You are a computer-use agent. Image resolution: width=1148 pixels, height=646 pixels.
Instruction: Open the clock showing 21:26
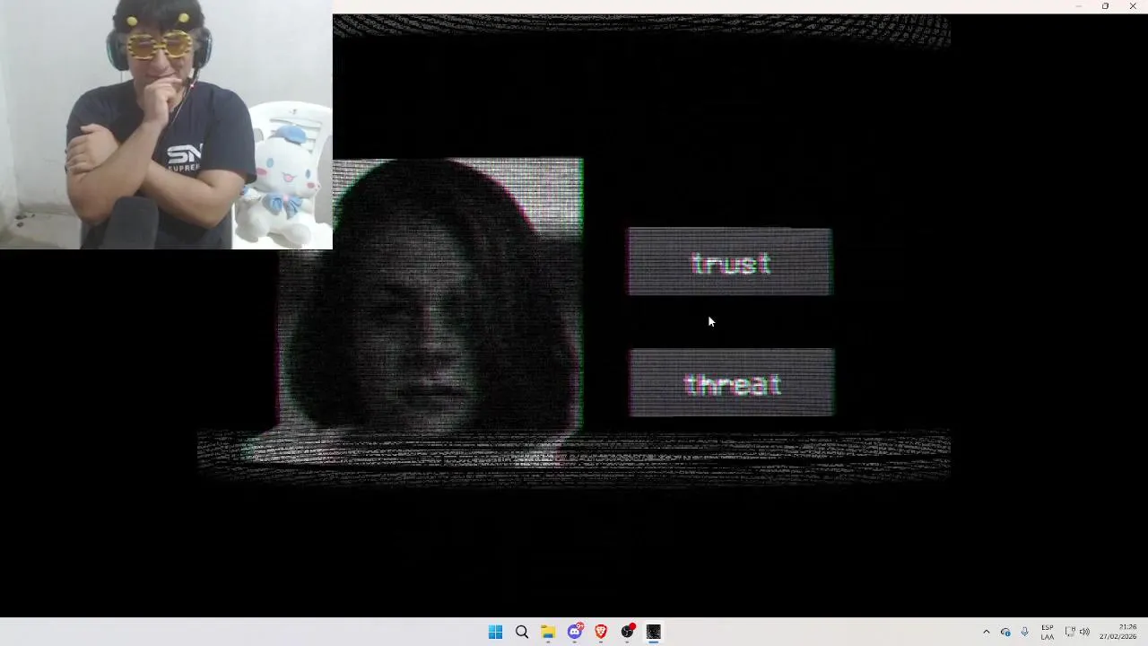pos(1119,632)
